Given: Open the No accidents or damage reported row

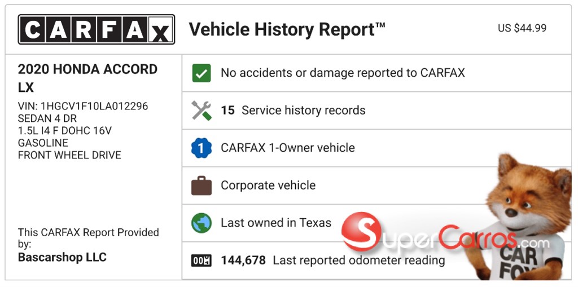Looking at the screenshot, I should (343, 73).
